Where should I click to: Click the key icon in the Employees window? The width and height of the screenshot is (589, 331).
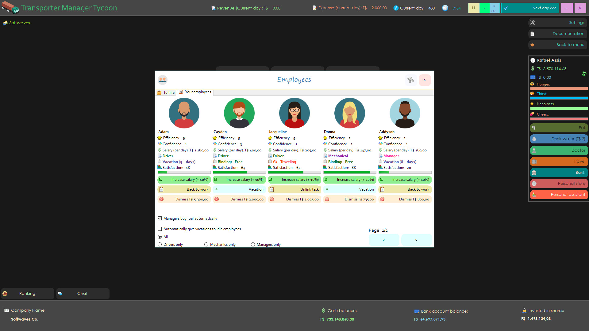411,80
